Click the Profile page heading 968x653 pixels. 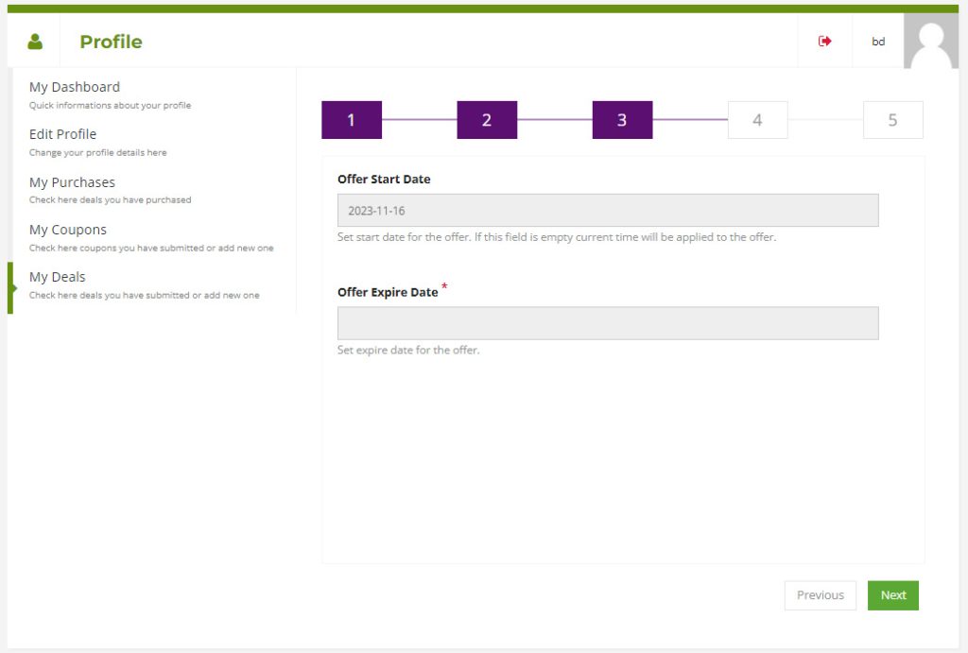tap(111, 42)
